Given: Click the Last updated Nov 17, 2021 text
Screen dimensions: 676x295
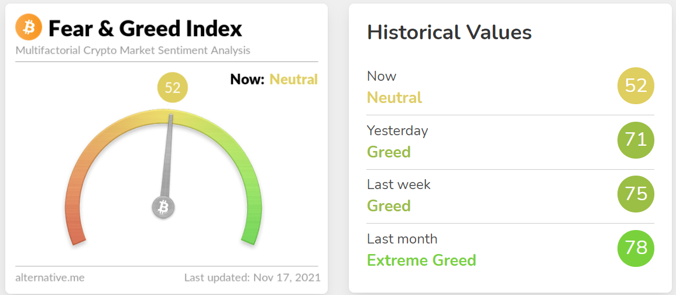Looking at the screenshot, I should coord(253,277).
